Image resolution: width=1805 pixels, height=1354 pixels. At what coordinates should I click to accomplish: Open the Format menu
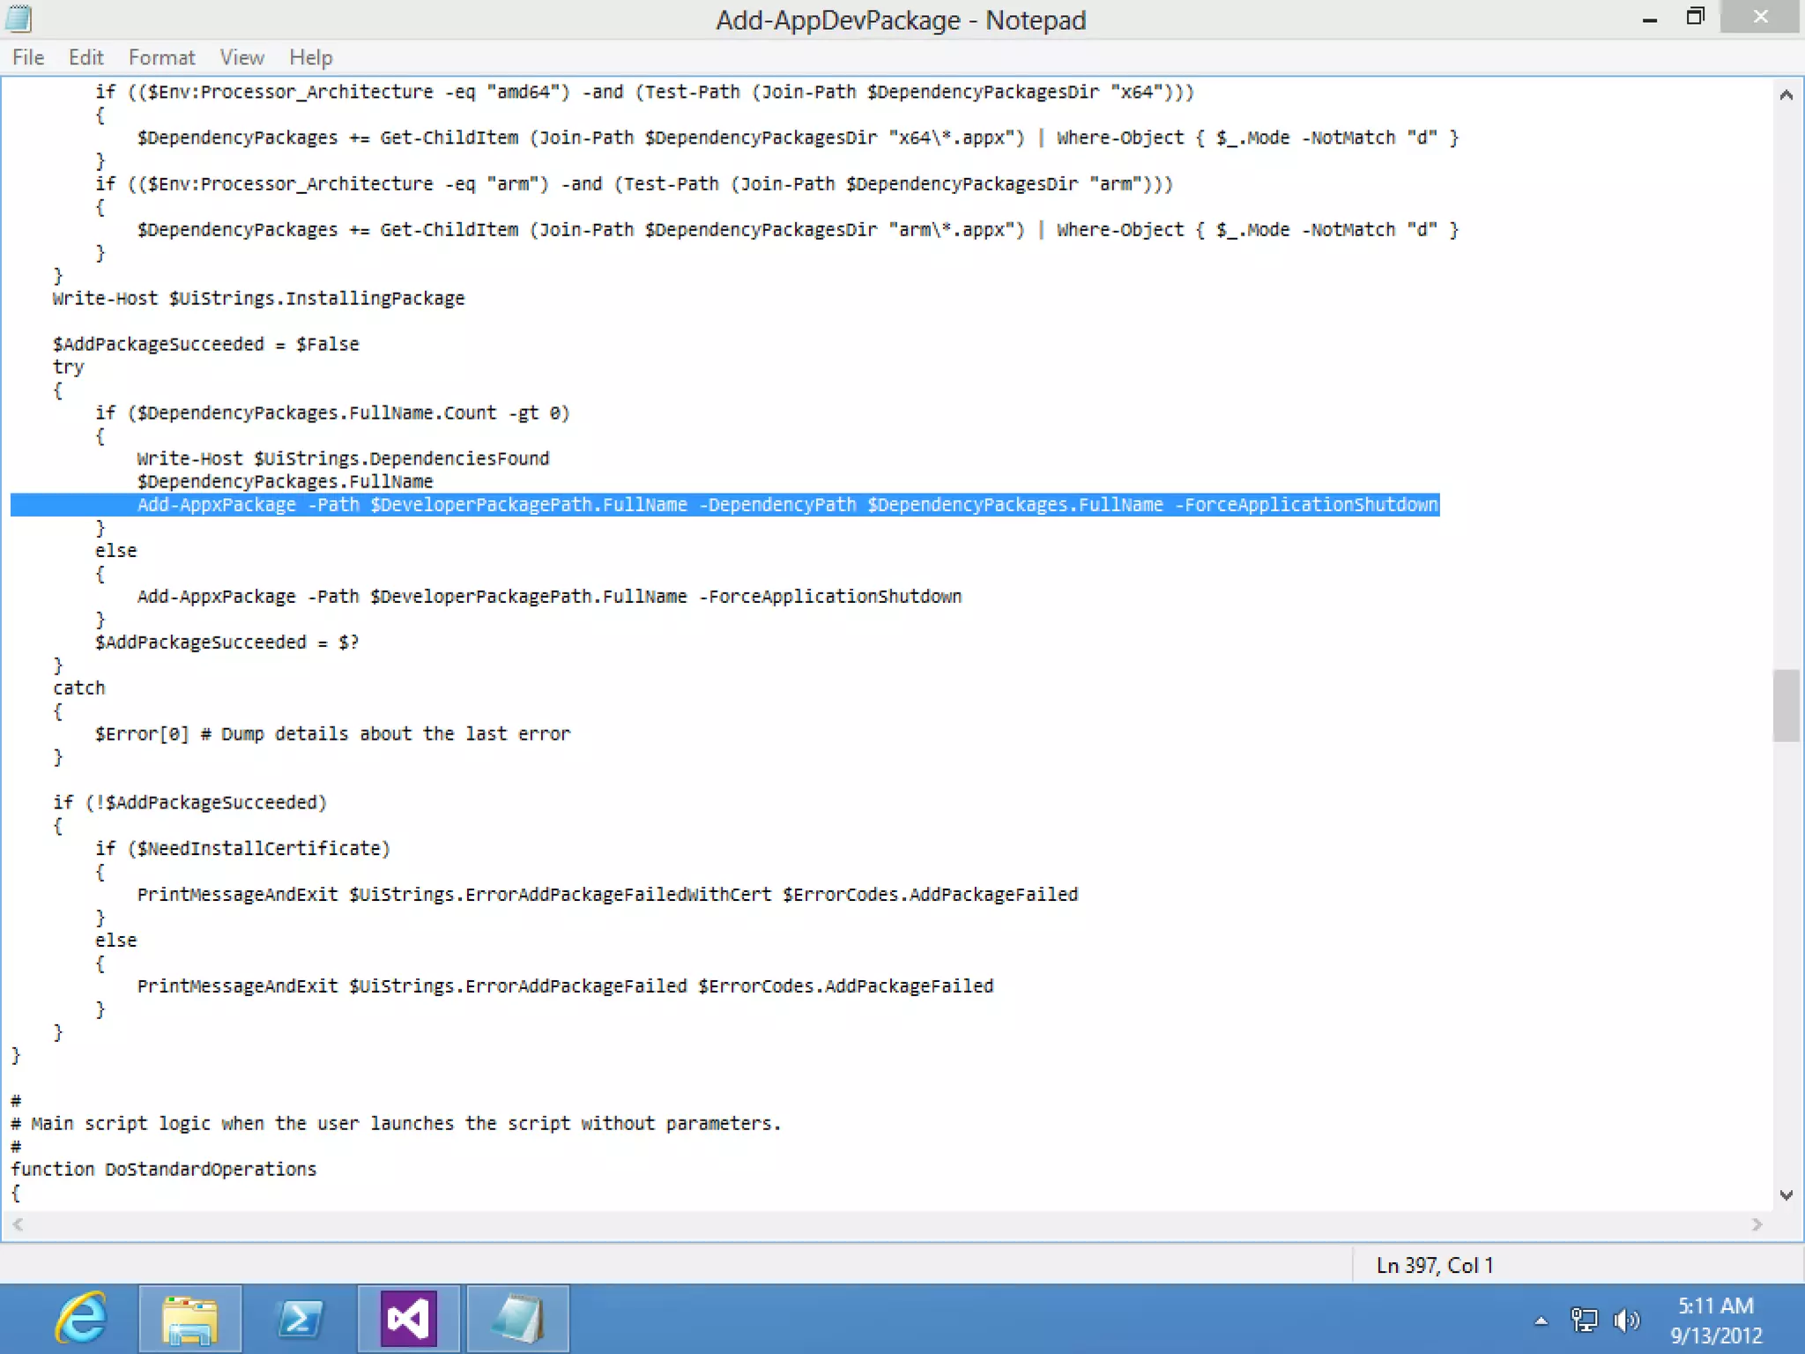[x=161, y=57]
